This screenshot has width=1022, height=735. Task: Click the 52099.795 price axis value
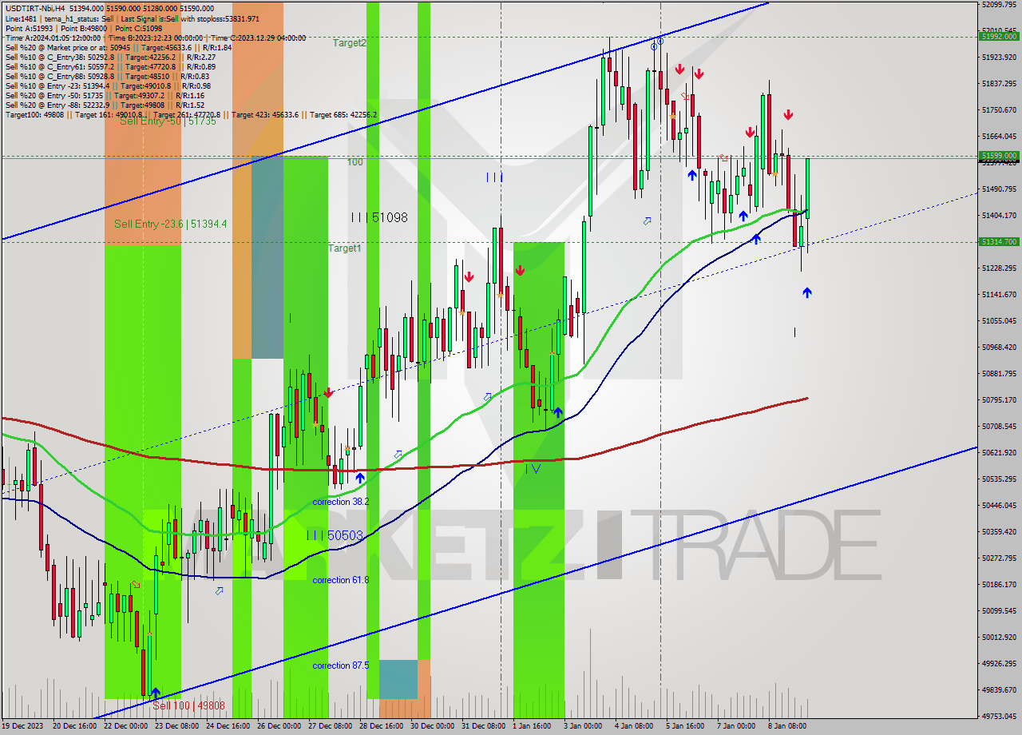(1000, 5)
